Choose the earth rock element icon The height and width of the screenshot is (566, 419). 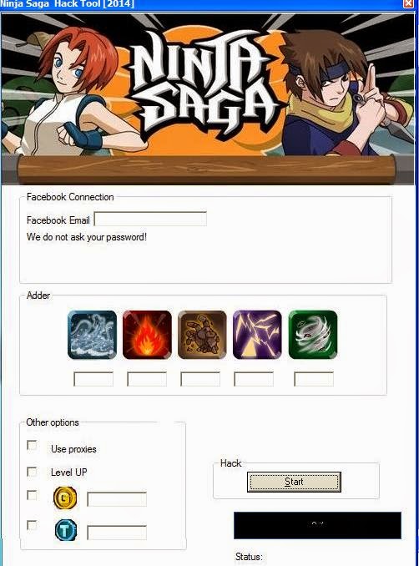click(202, 335)
